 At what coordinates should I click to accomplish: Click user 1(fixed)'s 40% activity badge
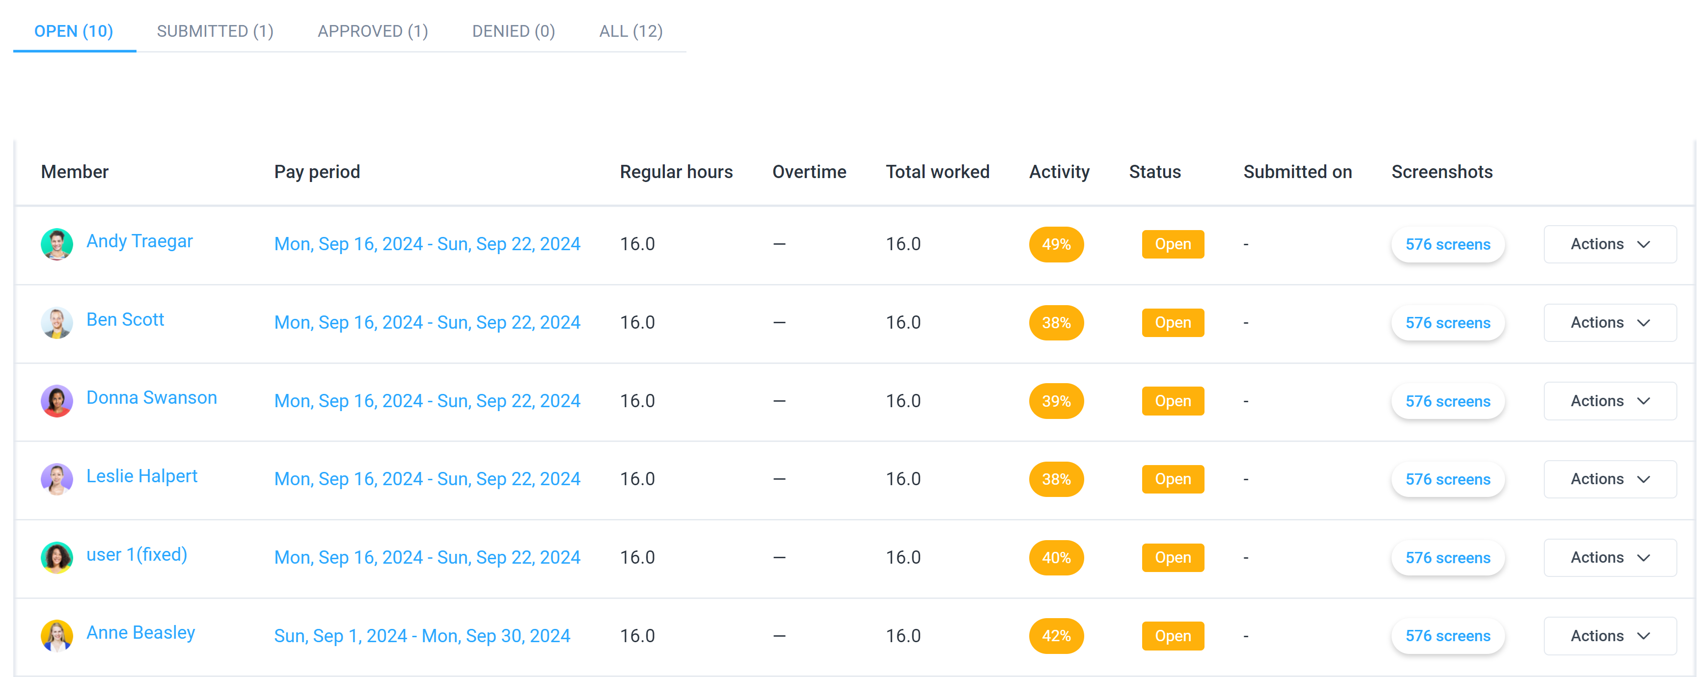[x=1056, y=558]
